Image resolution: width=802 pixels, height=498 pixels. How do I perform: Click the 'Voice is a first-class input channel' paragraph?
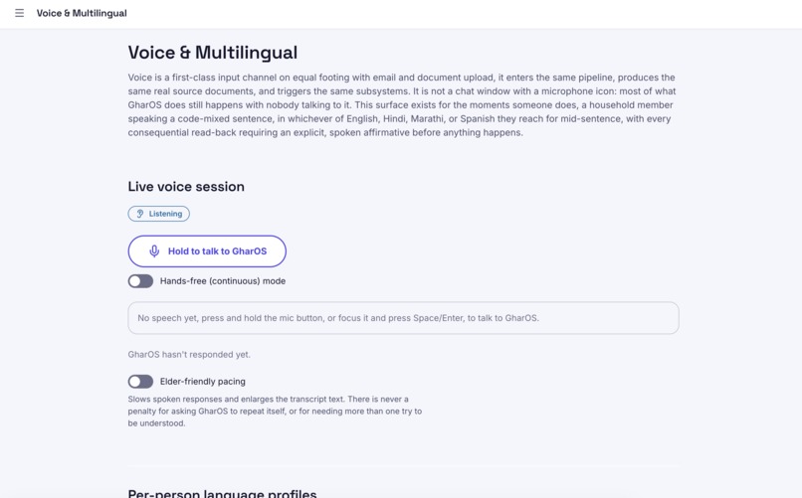(x=402, y=105)
